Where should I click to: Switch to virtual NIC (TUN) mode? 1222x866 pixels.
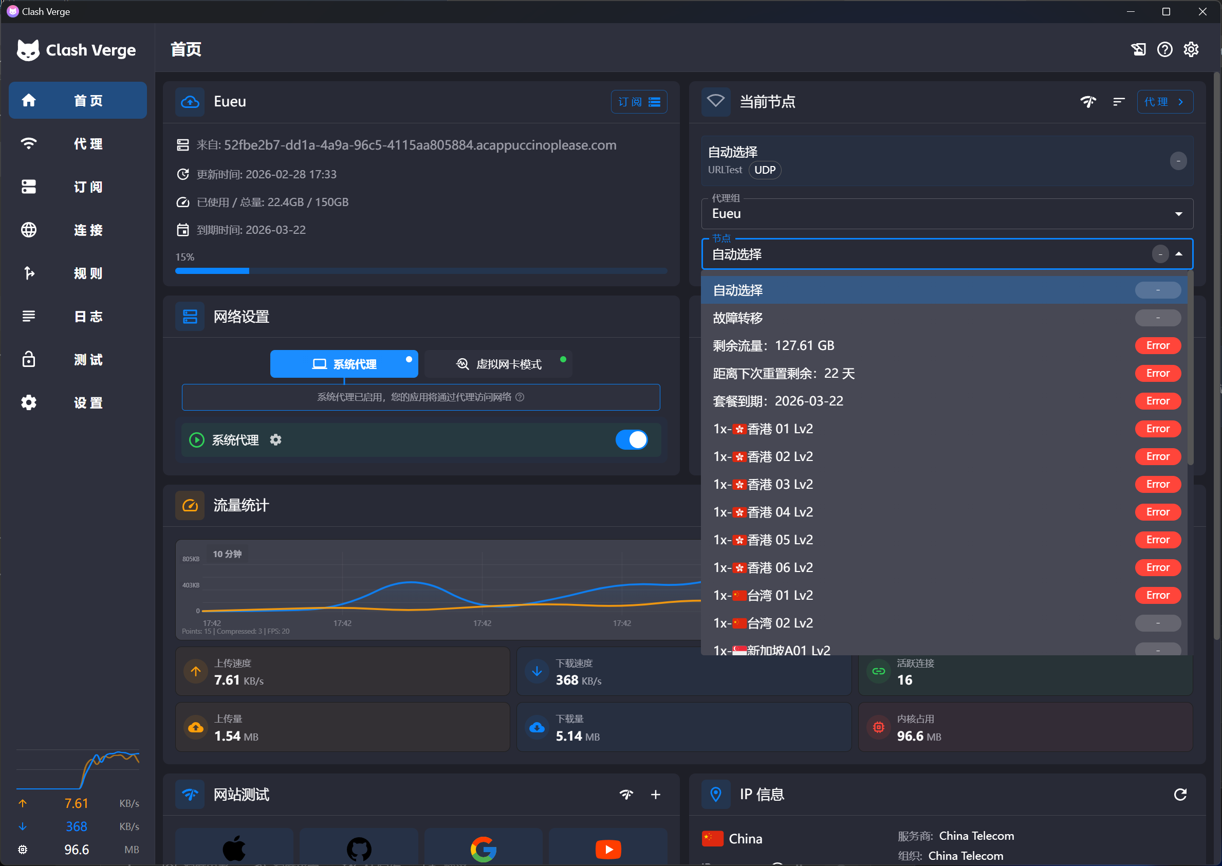(x=498, y=364)
